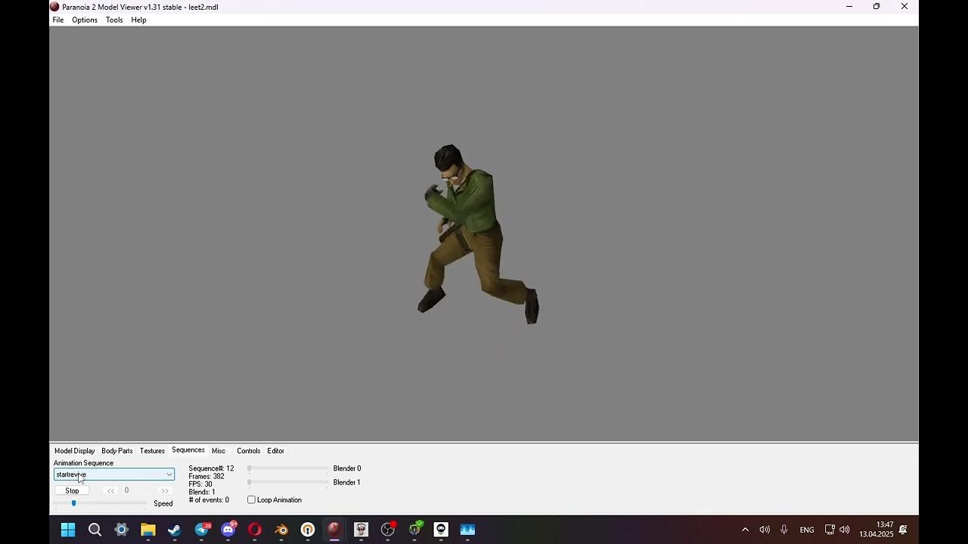
Task: Open Opera browser from taskbar
Action: pos(255,530)
